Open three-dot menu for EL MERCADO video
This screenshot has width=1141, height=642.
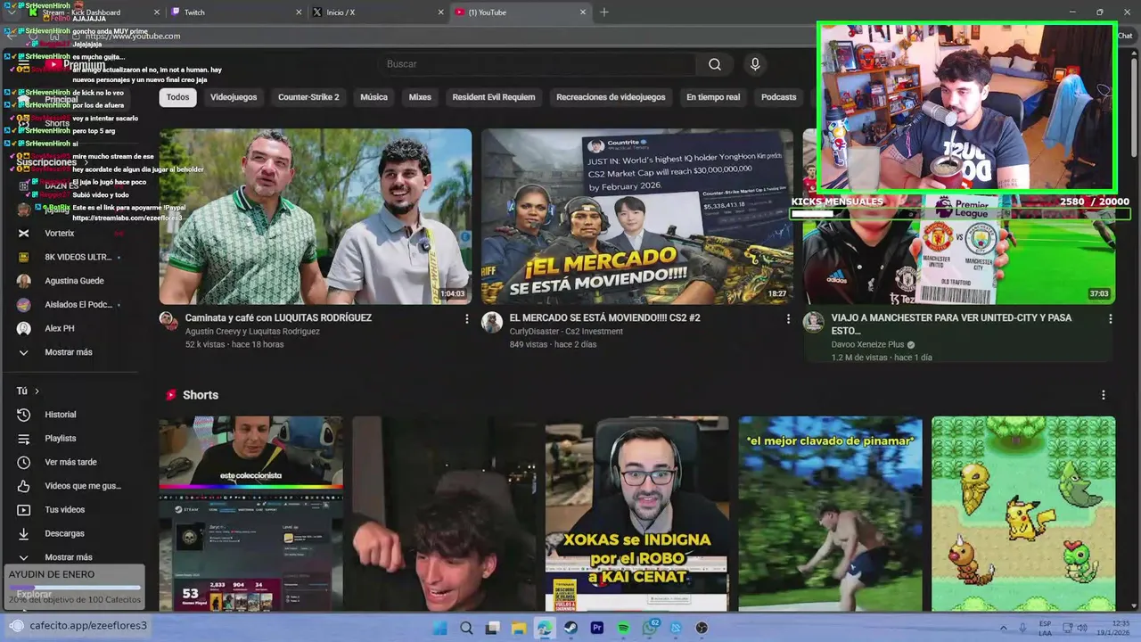pyautogui.click(x=788, y=318)
